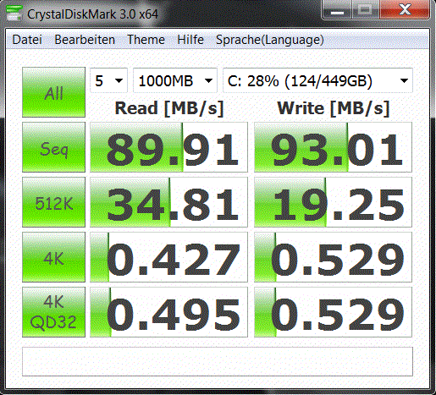Expand the drive C: selection dropdown
Viewport: 436px width, 395px height.
click(x=317, y=80)
